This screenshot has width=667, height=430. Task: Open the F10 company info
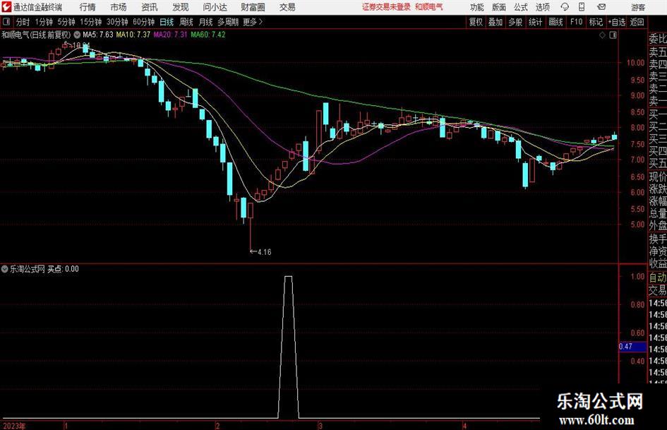[577, 22]
